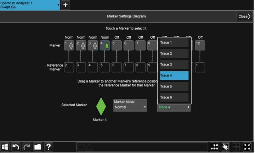Viewport: 255px width, 153px height.
Task: Select Marker 12 box
Action: (200, 45)
